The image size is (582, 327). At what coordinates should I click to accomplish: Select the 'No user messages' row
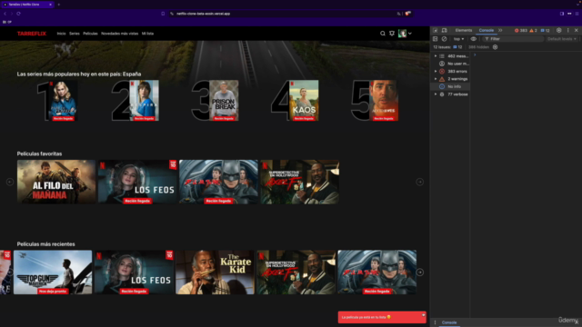coord(451,64)
